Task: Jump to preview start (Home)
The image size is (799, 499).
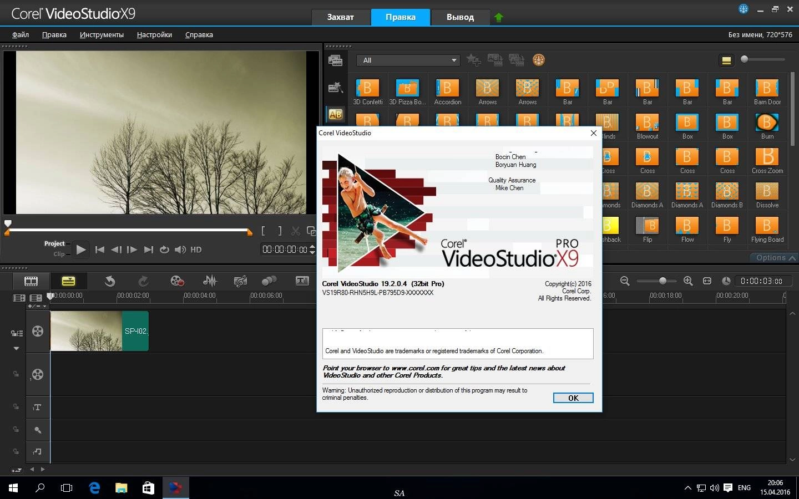Action: (100, 249)
